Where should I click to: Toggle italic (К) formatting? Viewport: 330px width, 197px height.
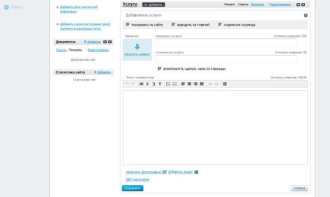(147, 84)
